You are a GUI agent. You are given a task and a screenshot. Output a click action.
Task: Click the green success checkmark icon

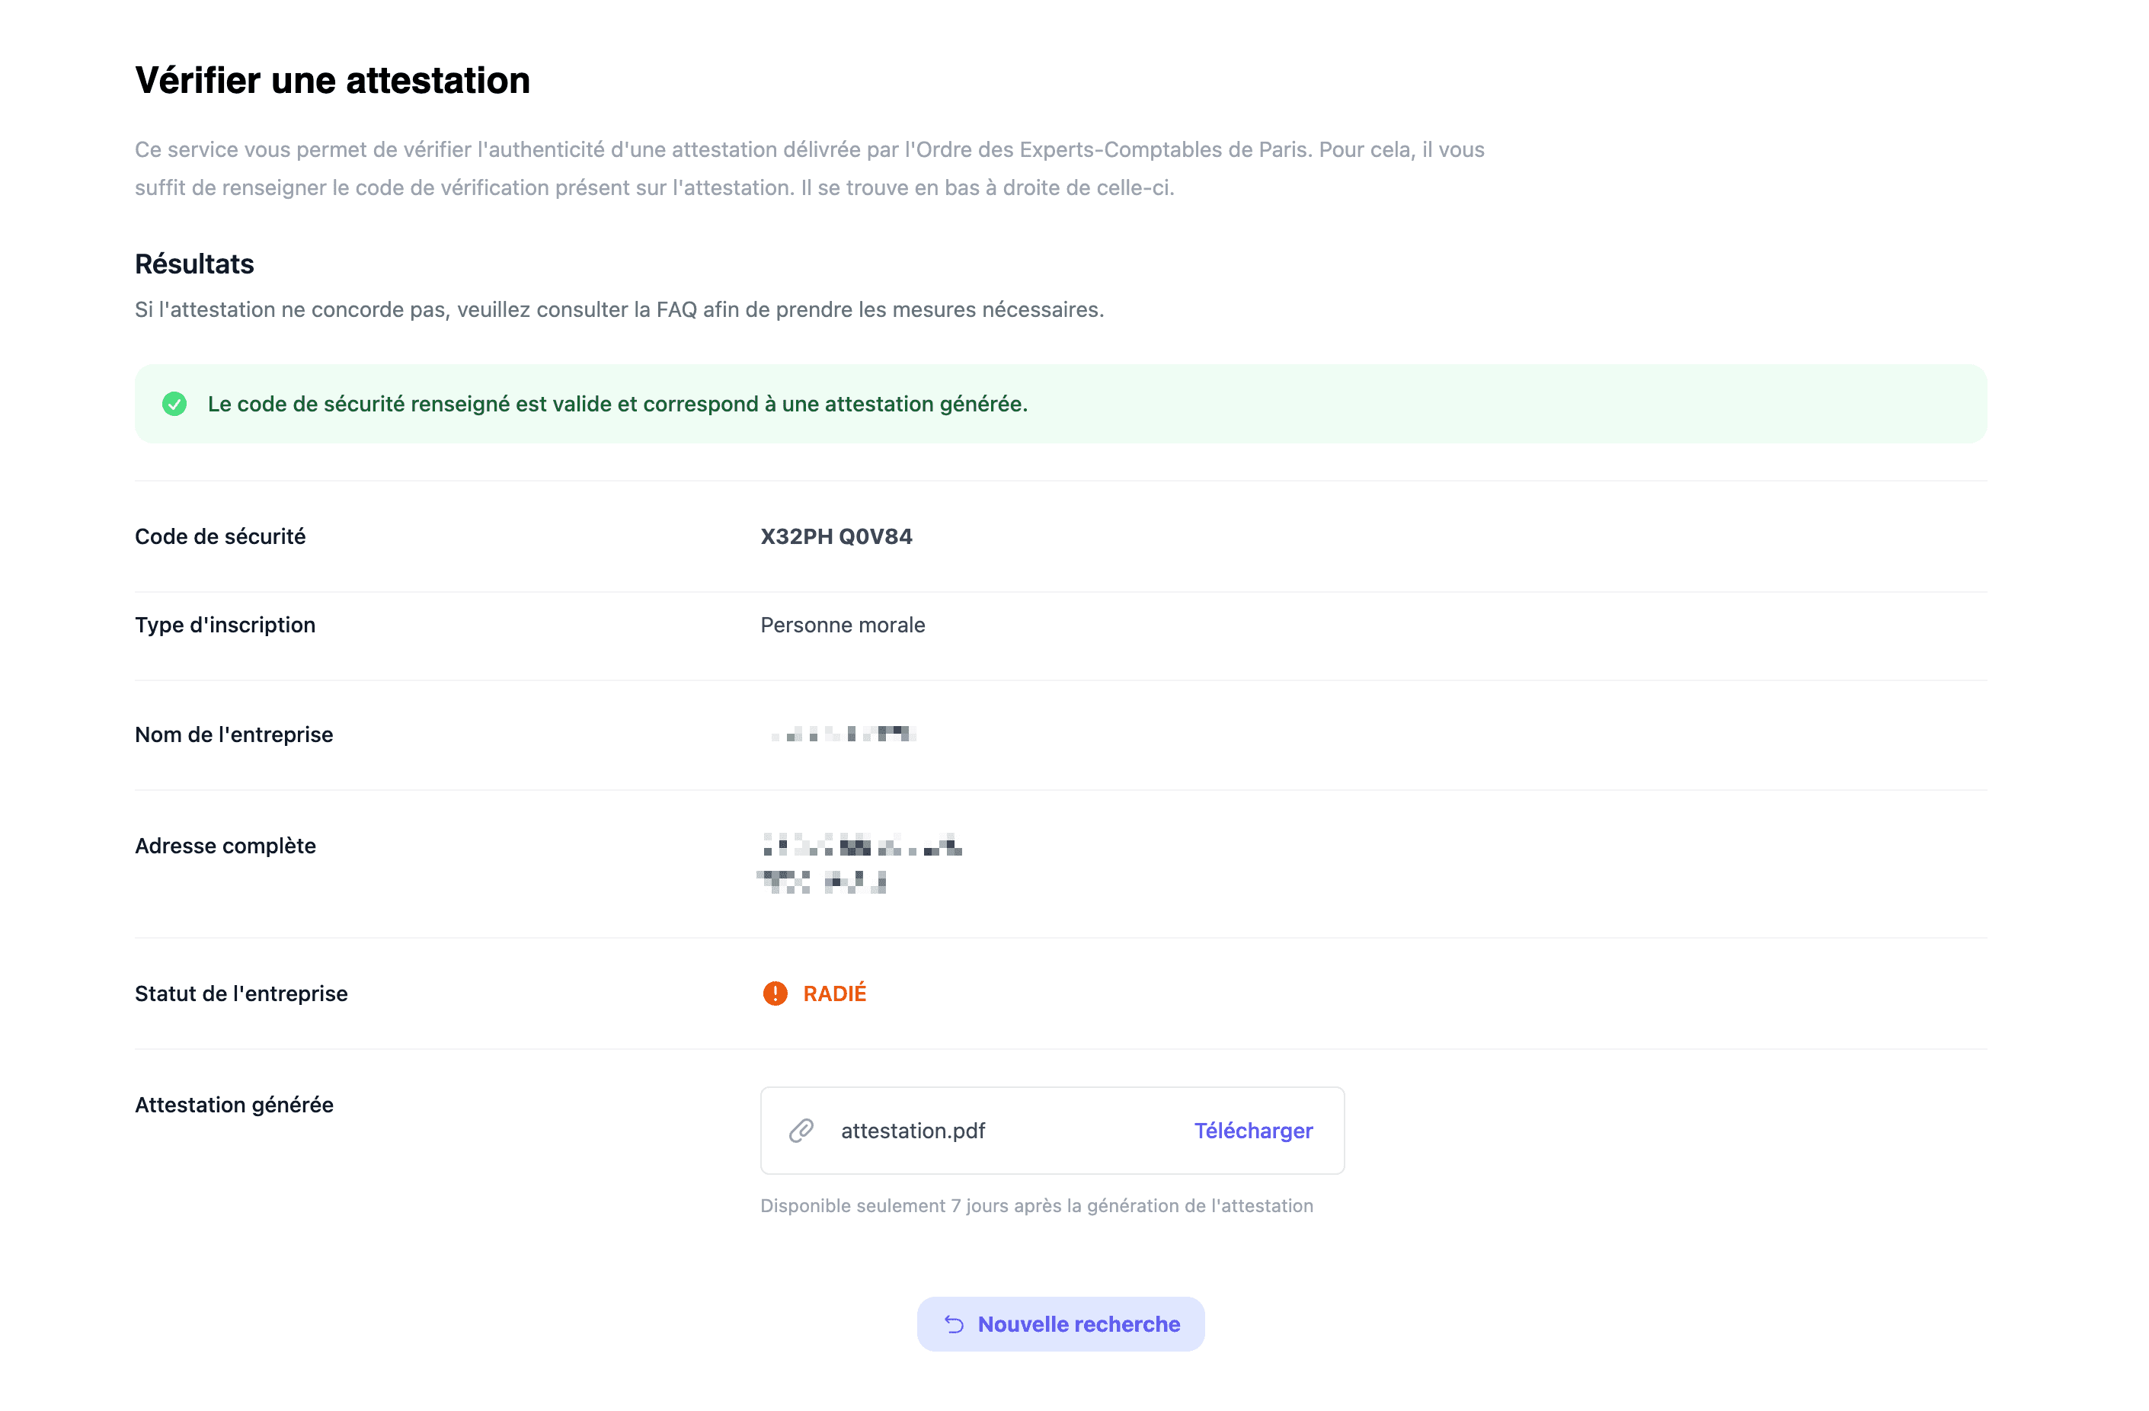(174, 404)
